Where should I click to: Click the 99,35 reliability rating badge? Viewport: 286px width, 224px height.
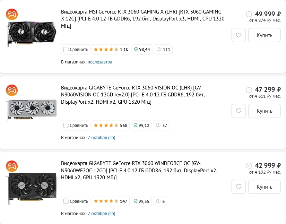click(x=141, y=201)
